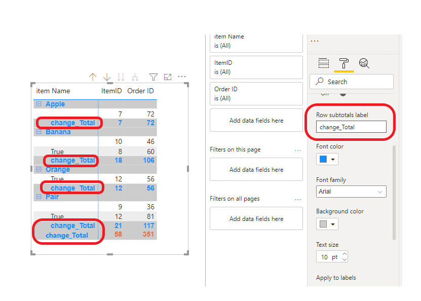Collapse the Banana row group
The width and height of the screenshot is (421, 301).
click(39, 132)
